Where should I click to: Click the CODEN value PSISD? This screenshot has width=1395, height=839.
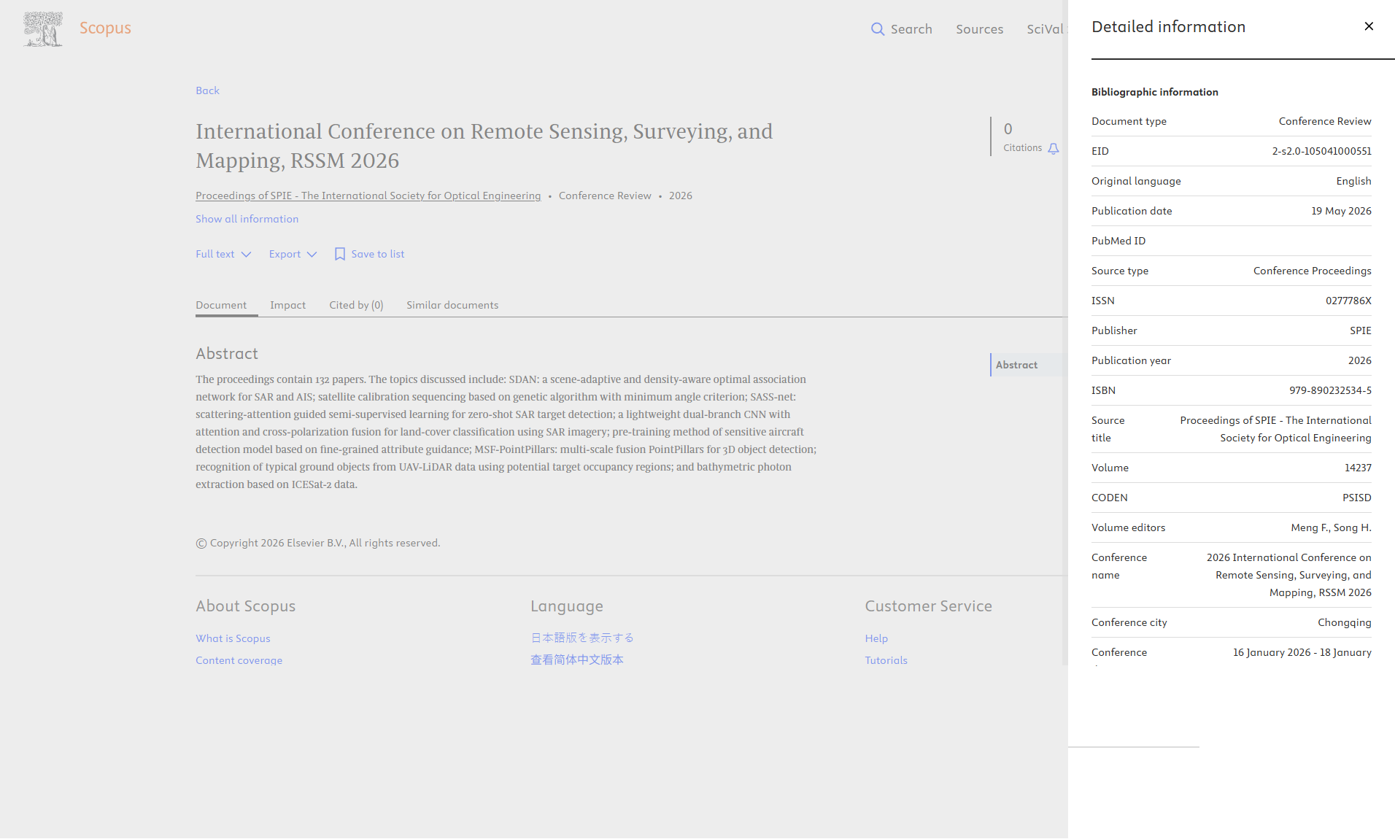pyautogui.click(x=1356, y=498)
